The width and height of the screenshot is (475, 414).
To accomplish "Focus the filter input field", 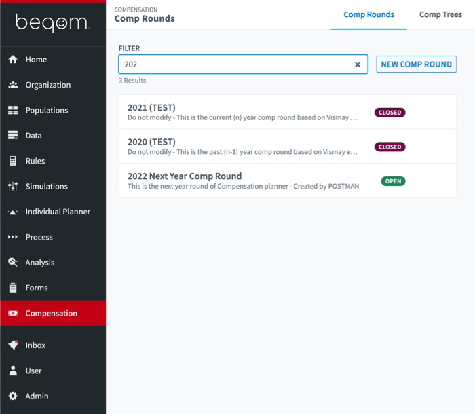I will point(234,64).
